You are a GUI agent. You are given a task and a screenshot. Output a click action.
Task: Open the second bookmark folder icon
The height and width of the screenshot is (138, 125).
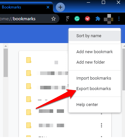pyautogui.click(x=29, y=73)
